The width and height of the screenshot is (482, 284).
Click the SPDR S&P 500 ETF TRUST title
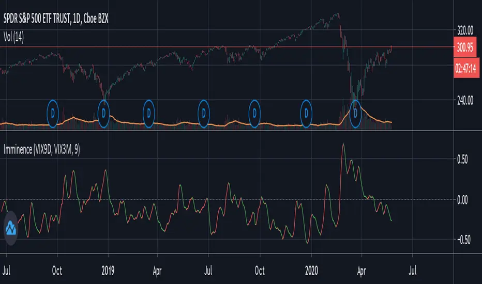56,19
